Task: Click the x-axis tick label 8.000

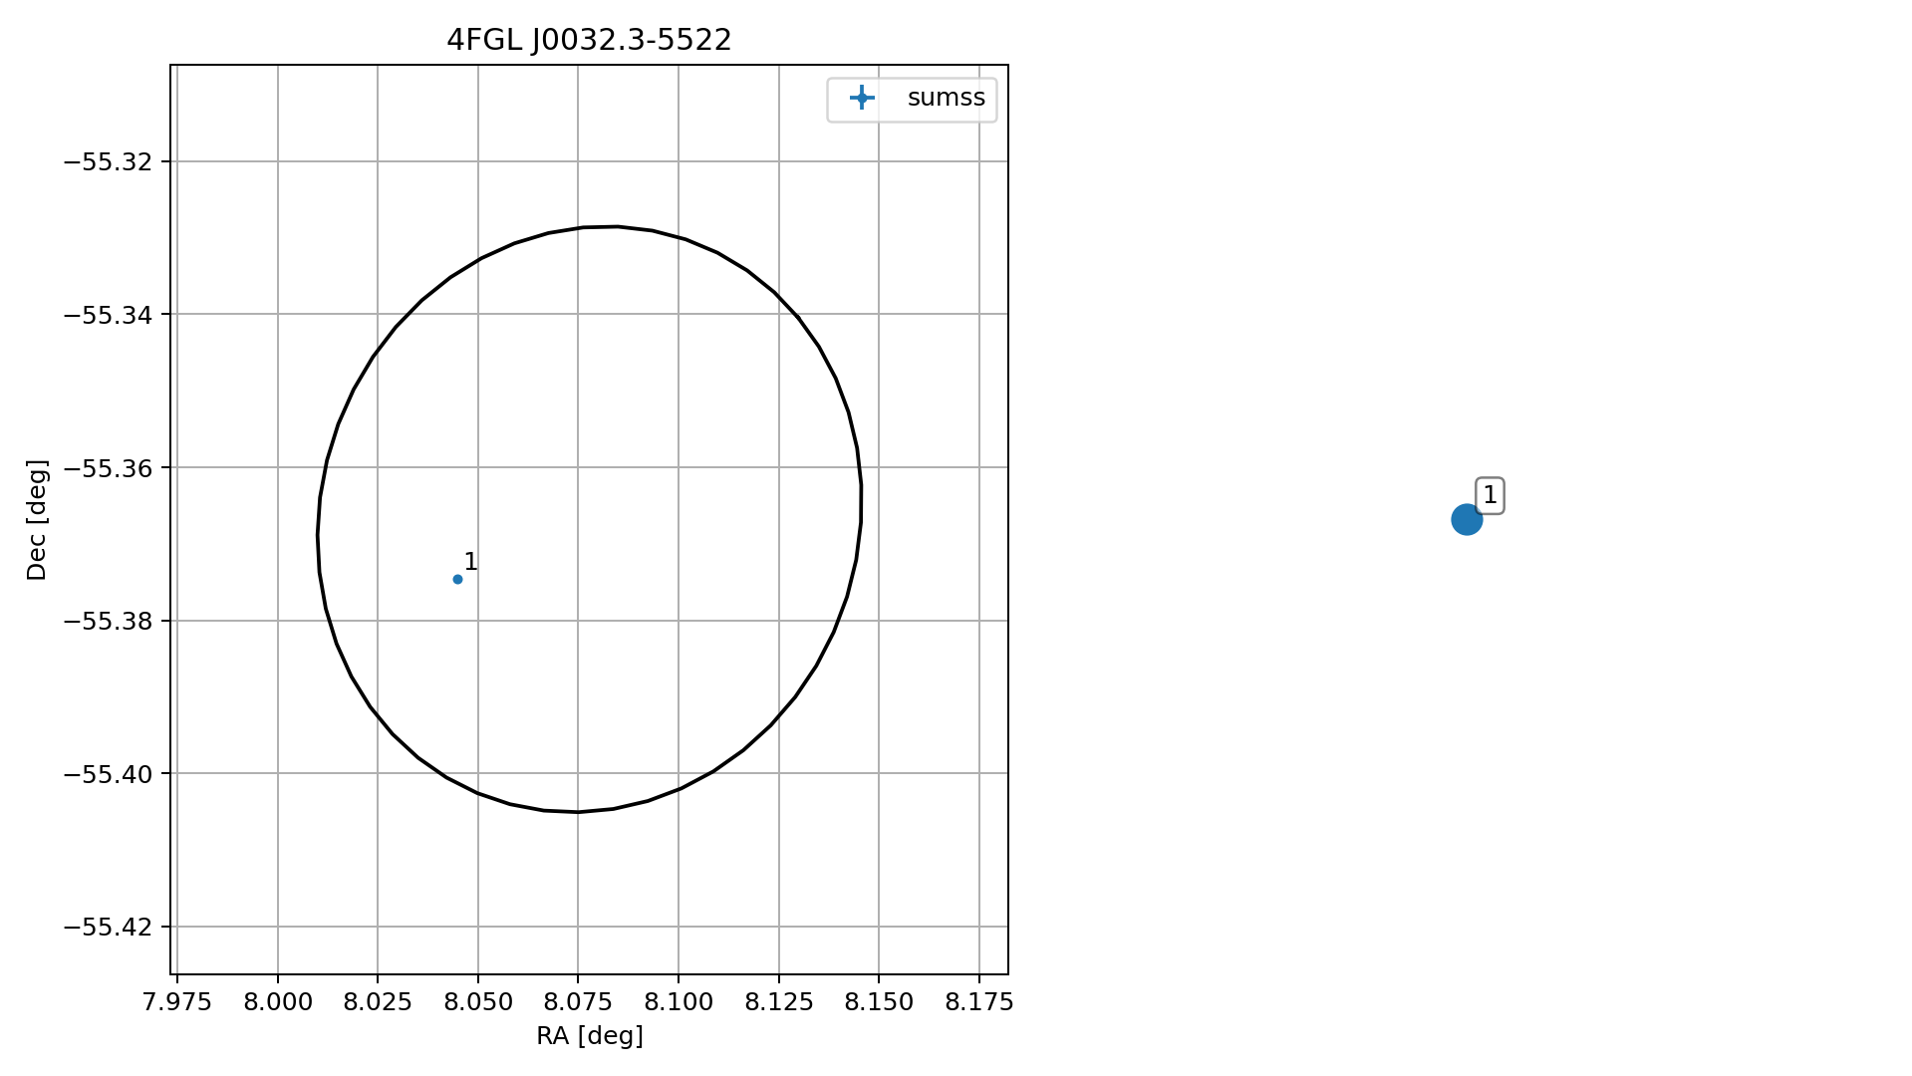Action: pos(278,1002)
